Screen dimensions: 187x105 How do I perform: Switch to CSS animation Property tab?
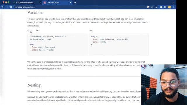click(x=25, y=3)
